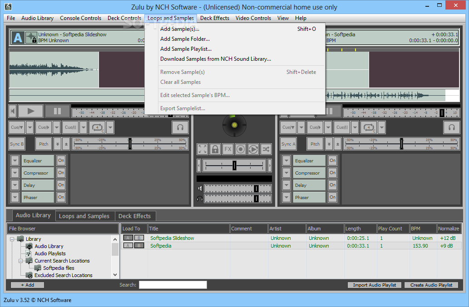Click the record icon in center mixer
The image size is (469, 307).
click(241, 149)
